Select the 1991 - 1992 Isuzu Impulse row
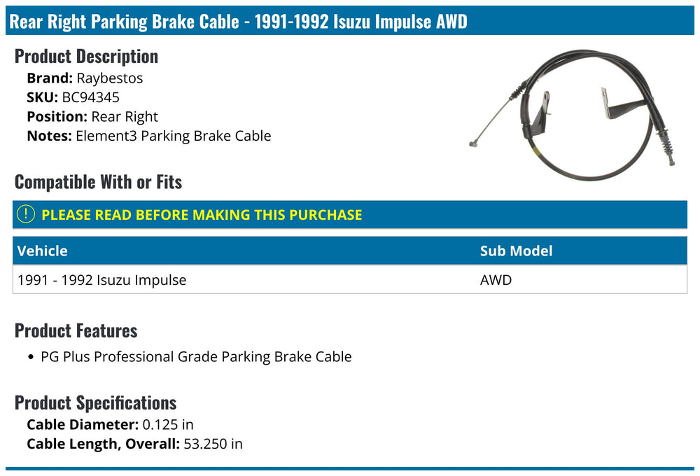The image size is (700, 476). 349,280
